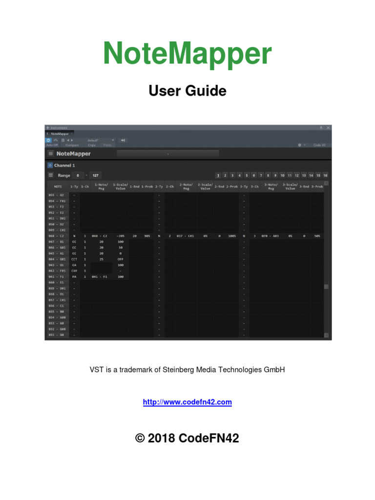Click the NoteMapper preset display bar
The width and height of the screenshot is (375, 500).
[168, 154]
